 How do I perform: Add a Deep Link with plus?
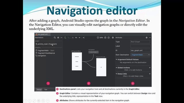point(150,74)
